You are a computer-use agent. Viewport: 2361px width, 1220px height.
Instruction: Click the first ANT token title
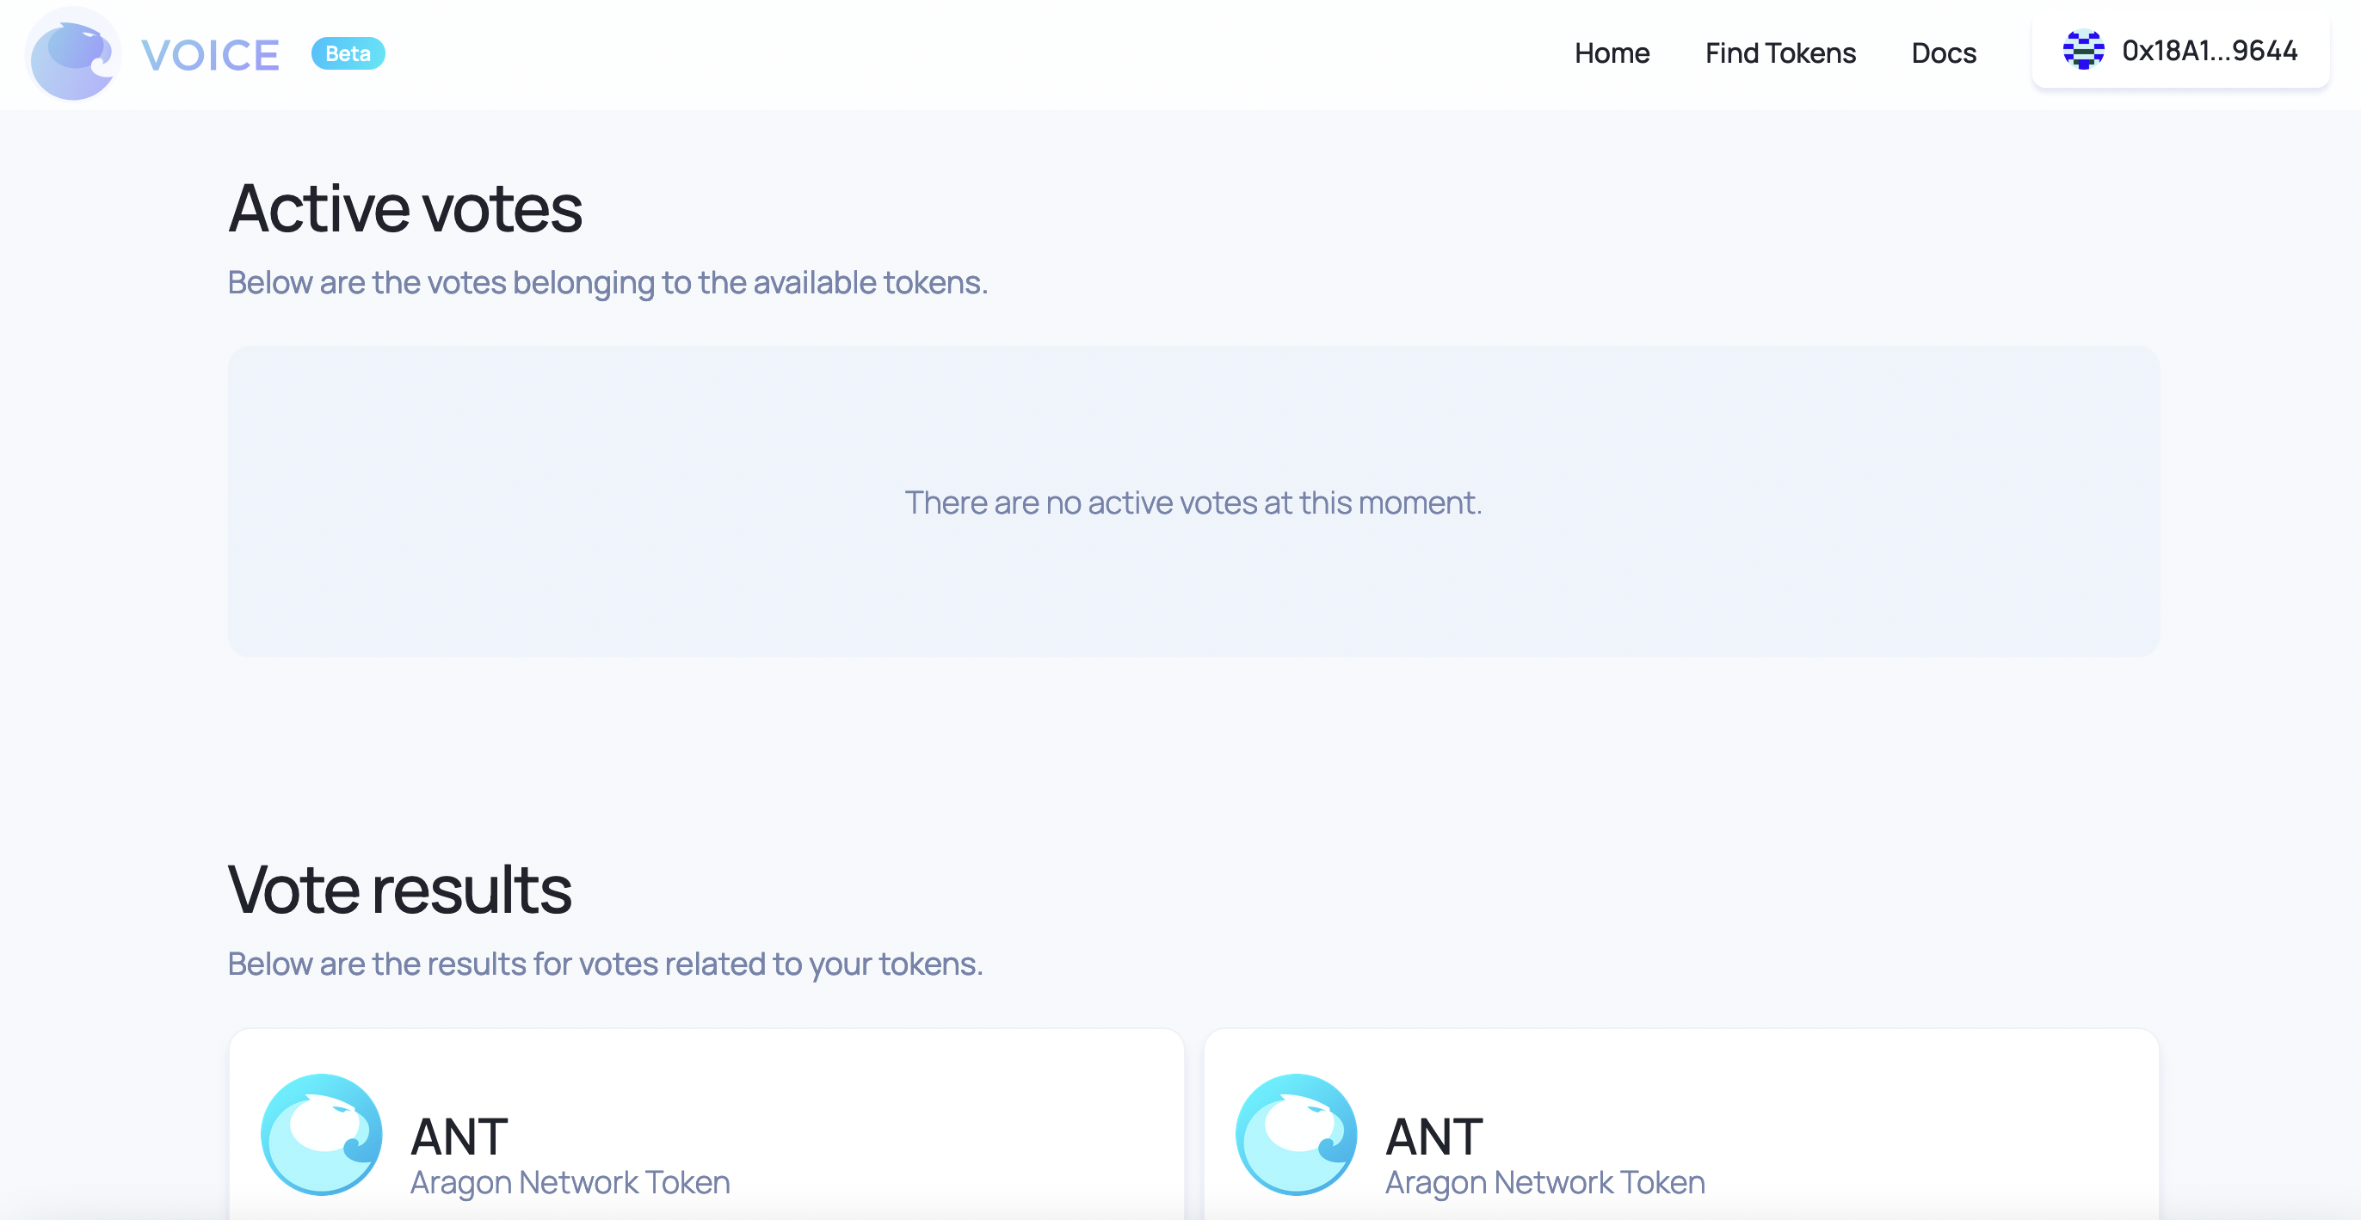click(x=459, y=1137)
